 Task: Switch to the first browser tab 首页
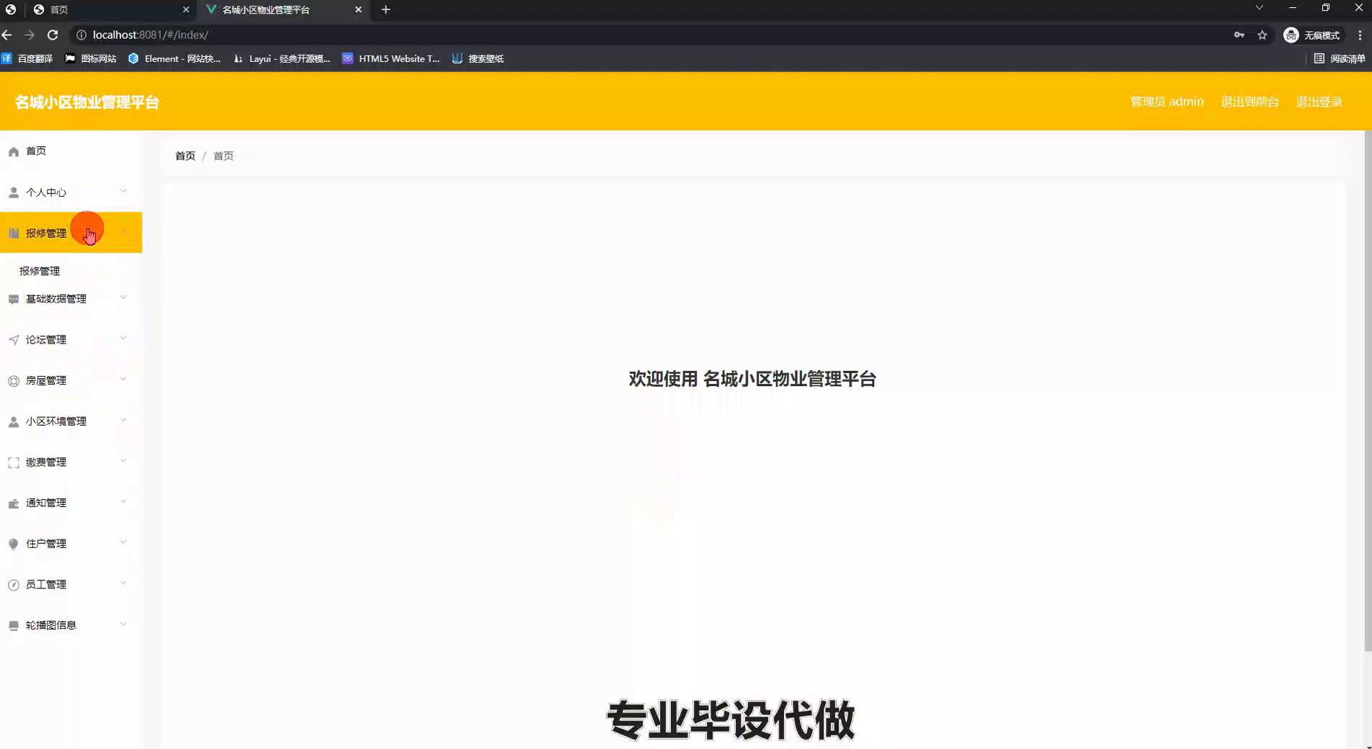(x=108, y=9)
